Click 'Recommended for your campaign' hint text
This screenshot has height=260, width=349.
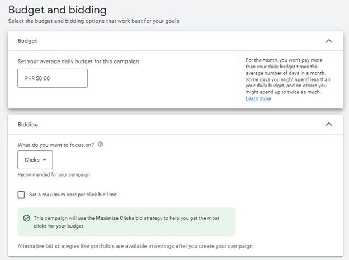click(54, 175)
